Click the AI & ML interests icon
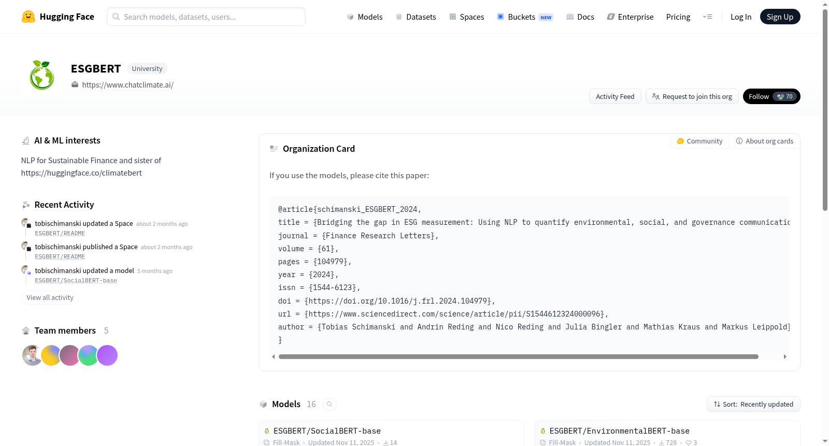 (26, 140)
